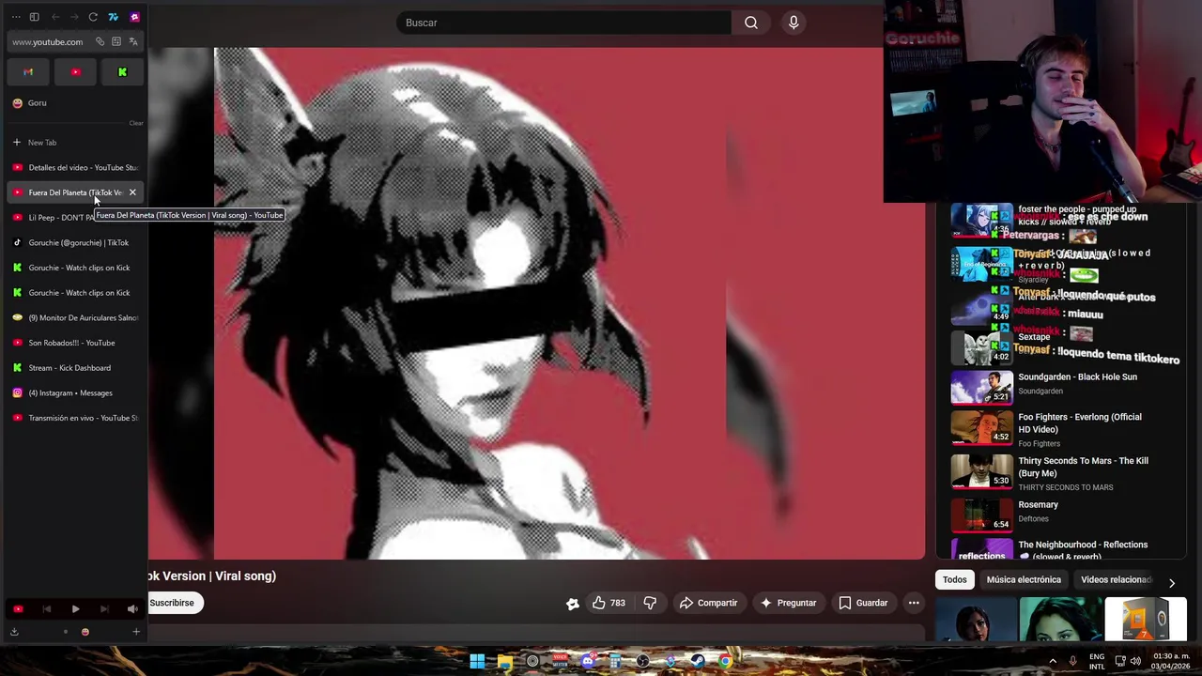This screenshot has height=676, width=1202.
Task: Select the Goru workspace emoji at sidebar bottom
Action: point(85,632)
